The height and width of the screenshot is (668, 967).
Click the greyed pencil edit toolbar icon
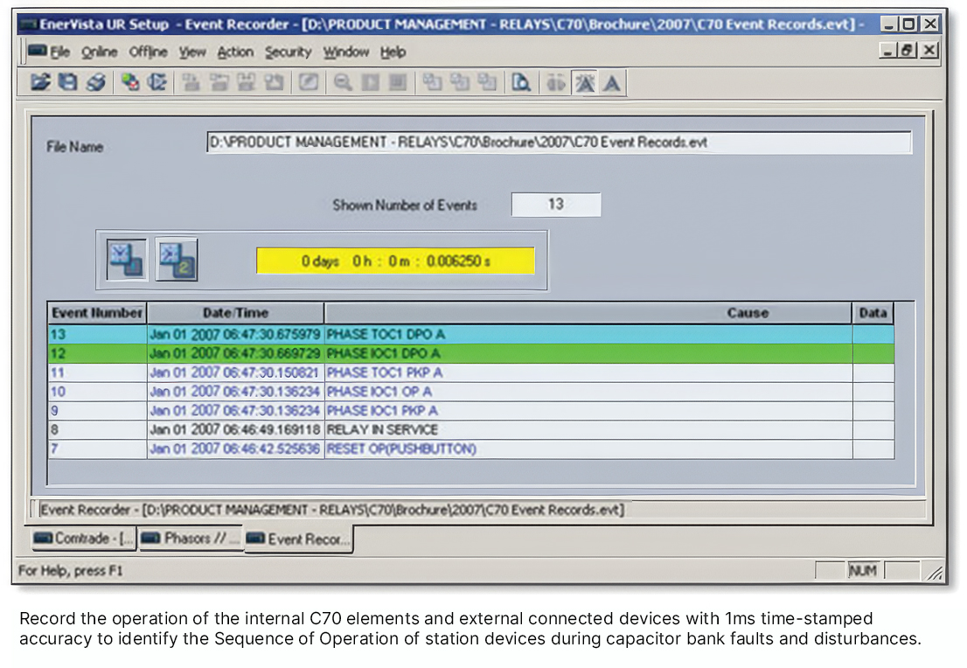tap(309, 82)
